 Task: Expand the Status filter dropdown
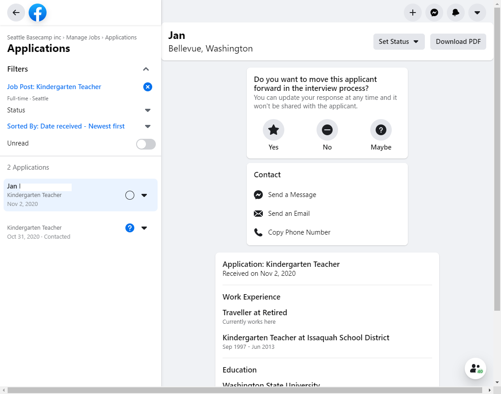coord(147,110)
